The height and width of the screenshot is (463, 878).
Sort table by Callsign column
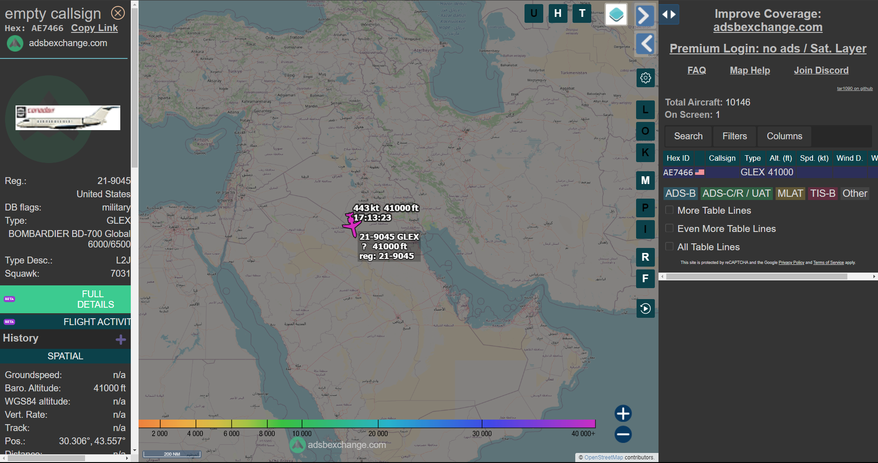(x=722, y=158)
